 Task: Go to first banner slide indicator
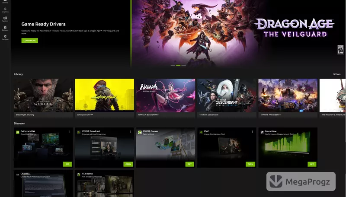(173, 65)
